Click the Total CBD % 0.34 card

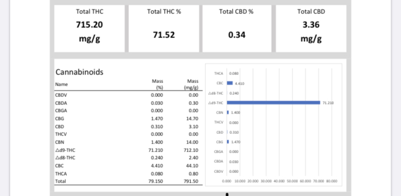click(x=237, y=28)
